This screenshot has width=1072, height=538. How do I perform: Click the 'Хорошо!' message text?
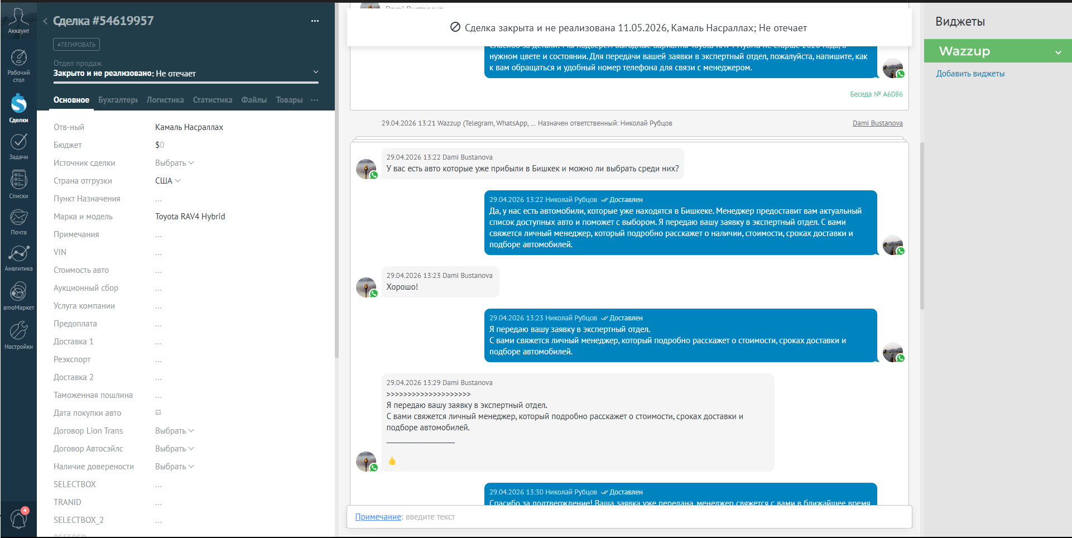(402, 287)
